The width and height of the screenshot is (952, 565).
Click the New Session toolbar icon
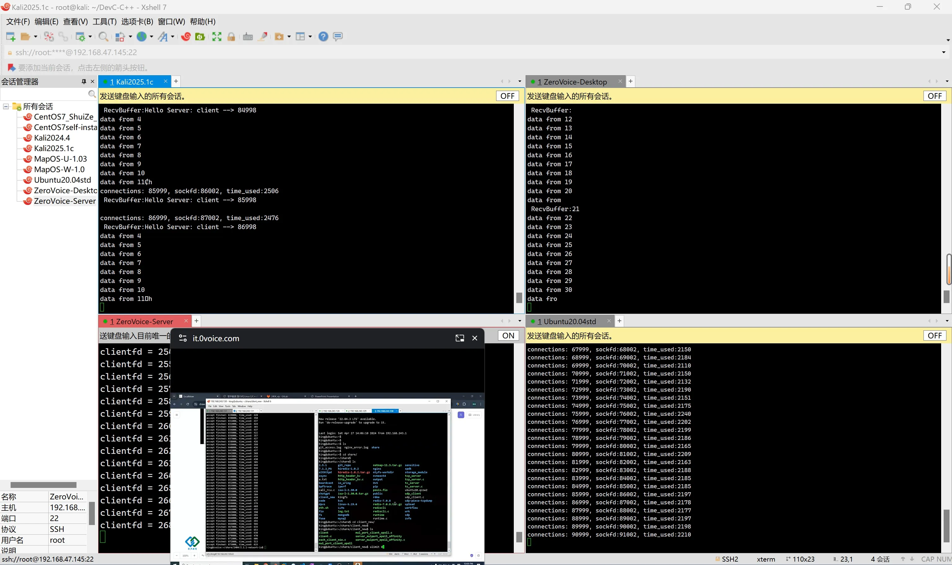pyautogui.click(x=10, y=37)
